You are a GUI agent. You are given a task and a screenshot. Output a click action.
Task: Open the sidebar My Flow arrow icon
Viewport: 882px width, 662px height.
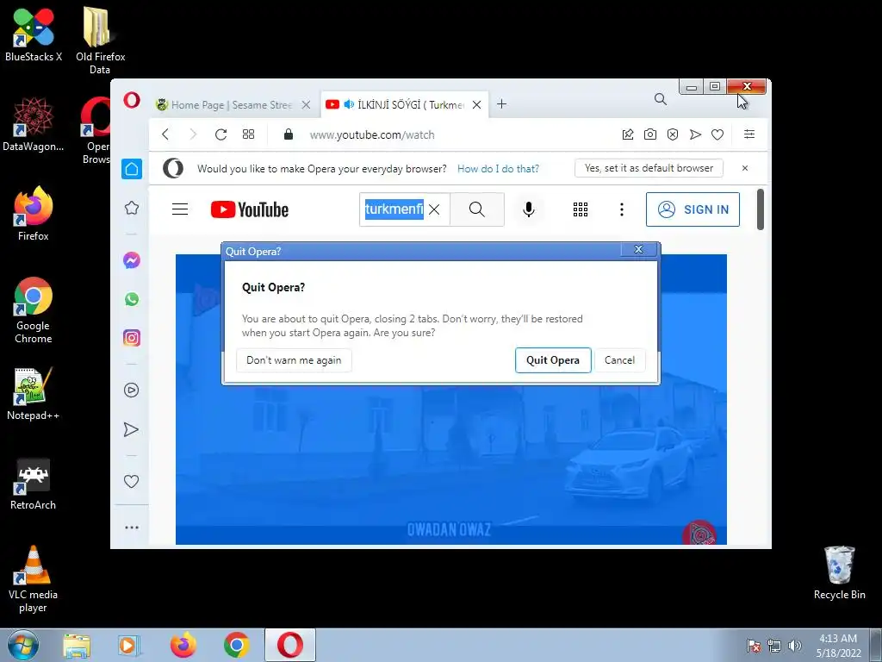[x=131, y=429]
